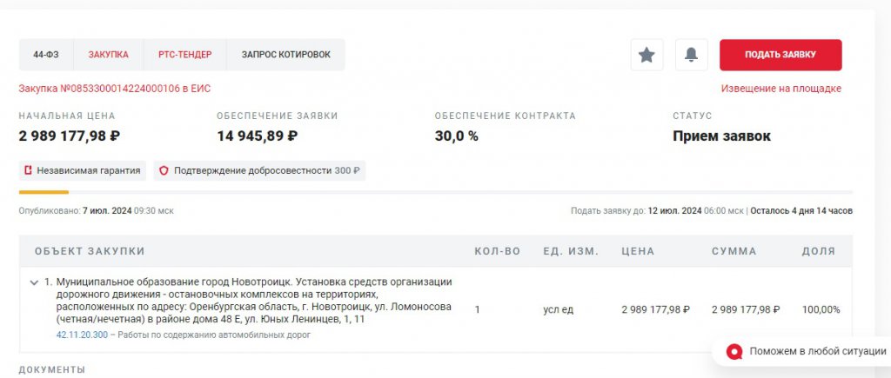Image resolution: width=891 pixels, height=378 pixels.
Task: Collapse the item 1 procurement object chevron
Action: click(x=34, y=282)
